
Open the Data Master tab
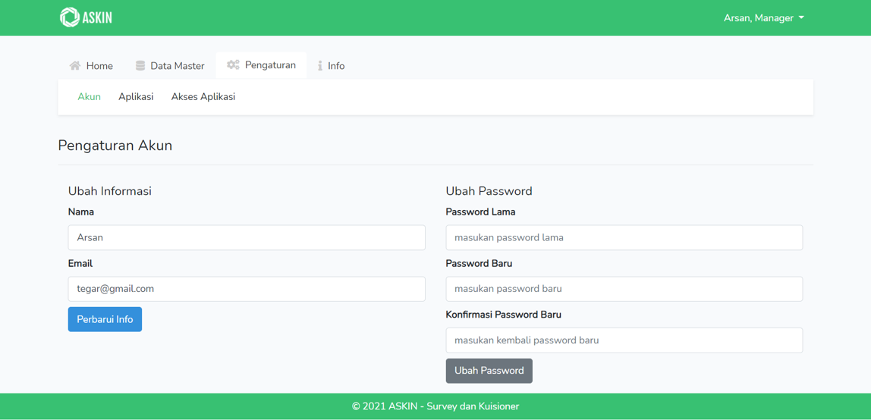tap(170, 66)
